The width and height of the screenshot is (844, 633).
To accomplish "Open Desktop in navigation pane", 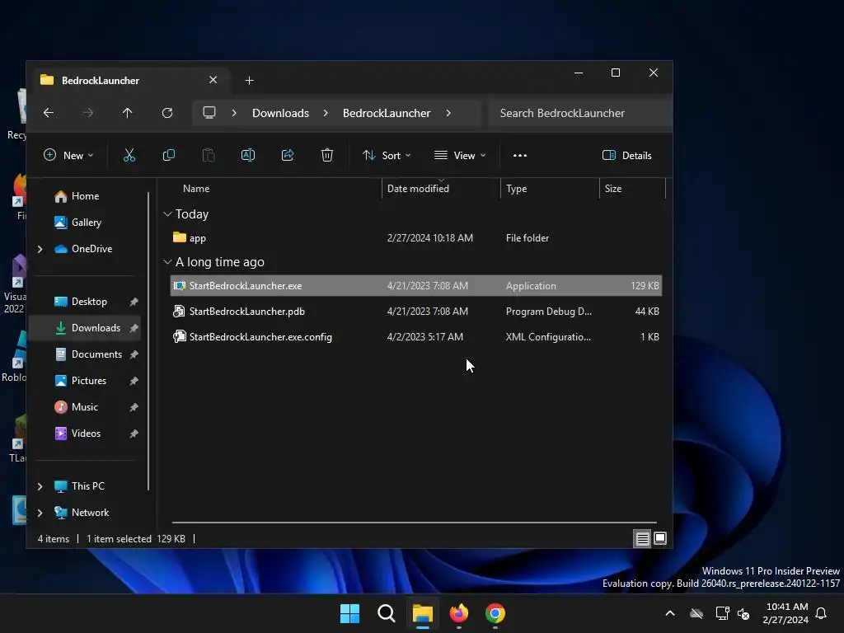I will 89,302.
